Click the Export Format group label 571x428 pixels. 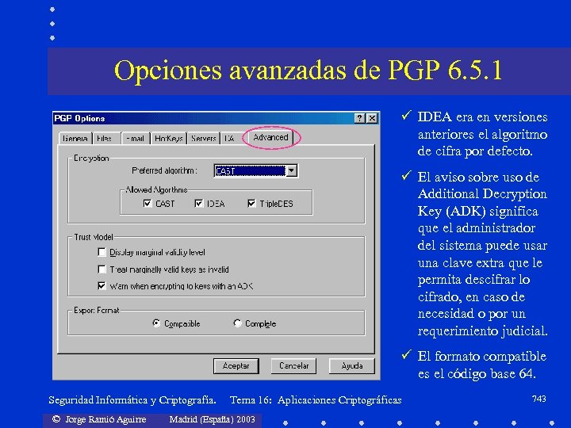point(97,311)
